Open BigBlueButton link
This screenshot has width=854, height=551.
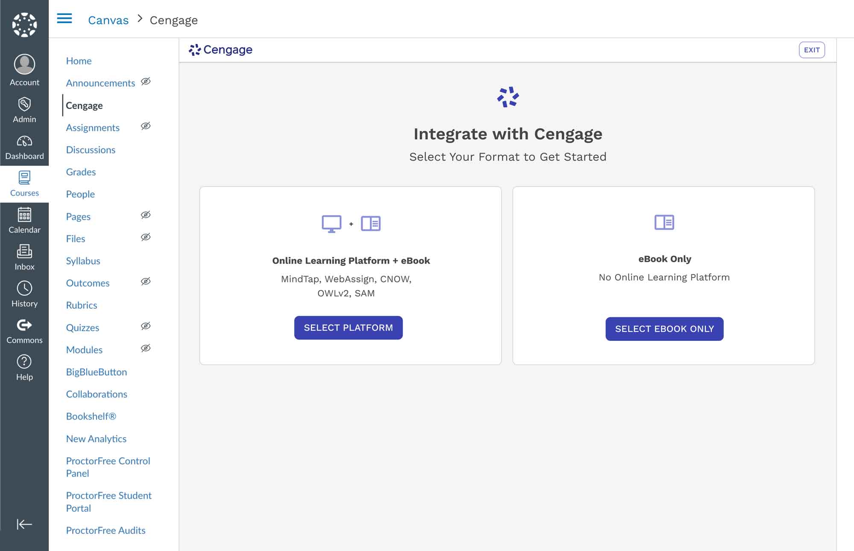click(x=97, y=372)
